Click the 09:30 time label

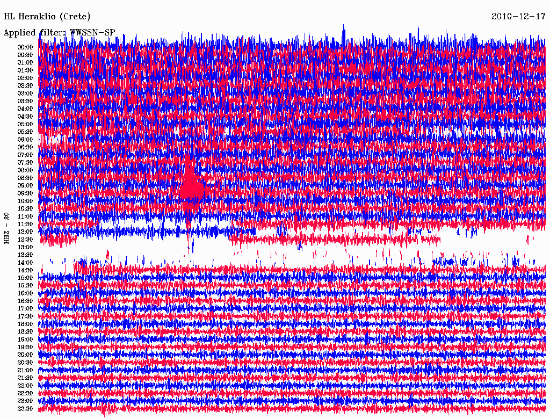[25, 193]
